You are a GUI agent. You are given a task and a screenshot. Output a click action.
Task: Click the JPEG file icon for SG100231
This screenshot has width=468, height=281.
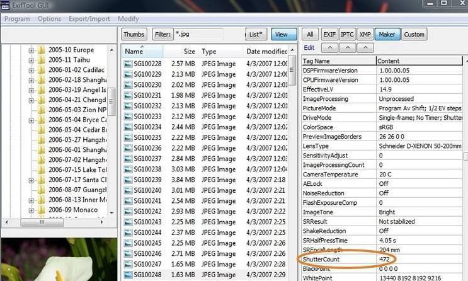point(128,95)
